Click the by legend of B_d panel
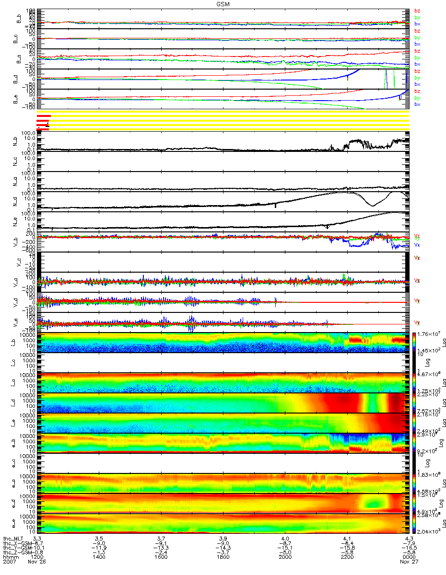Image resolution: width=446 pixels, height=575 pixels. pos(417,78)
